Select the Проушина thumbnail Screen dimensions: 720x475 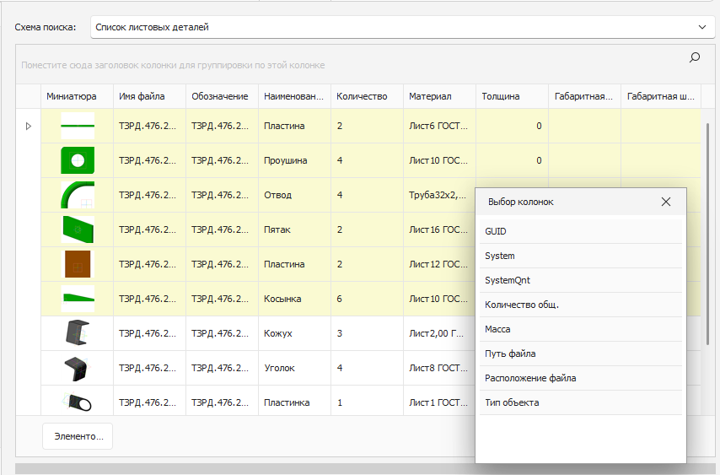(78, 160)
